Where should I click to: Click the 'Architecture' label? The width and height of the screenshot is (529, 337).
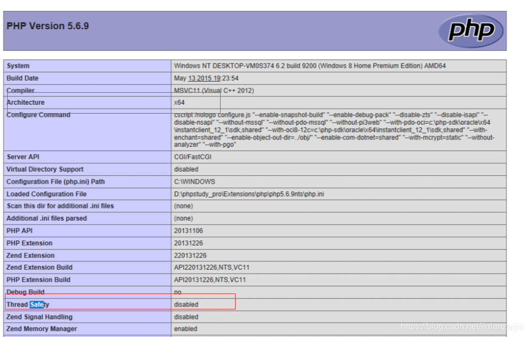click(x=25, y=103)
